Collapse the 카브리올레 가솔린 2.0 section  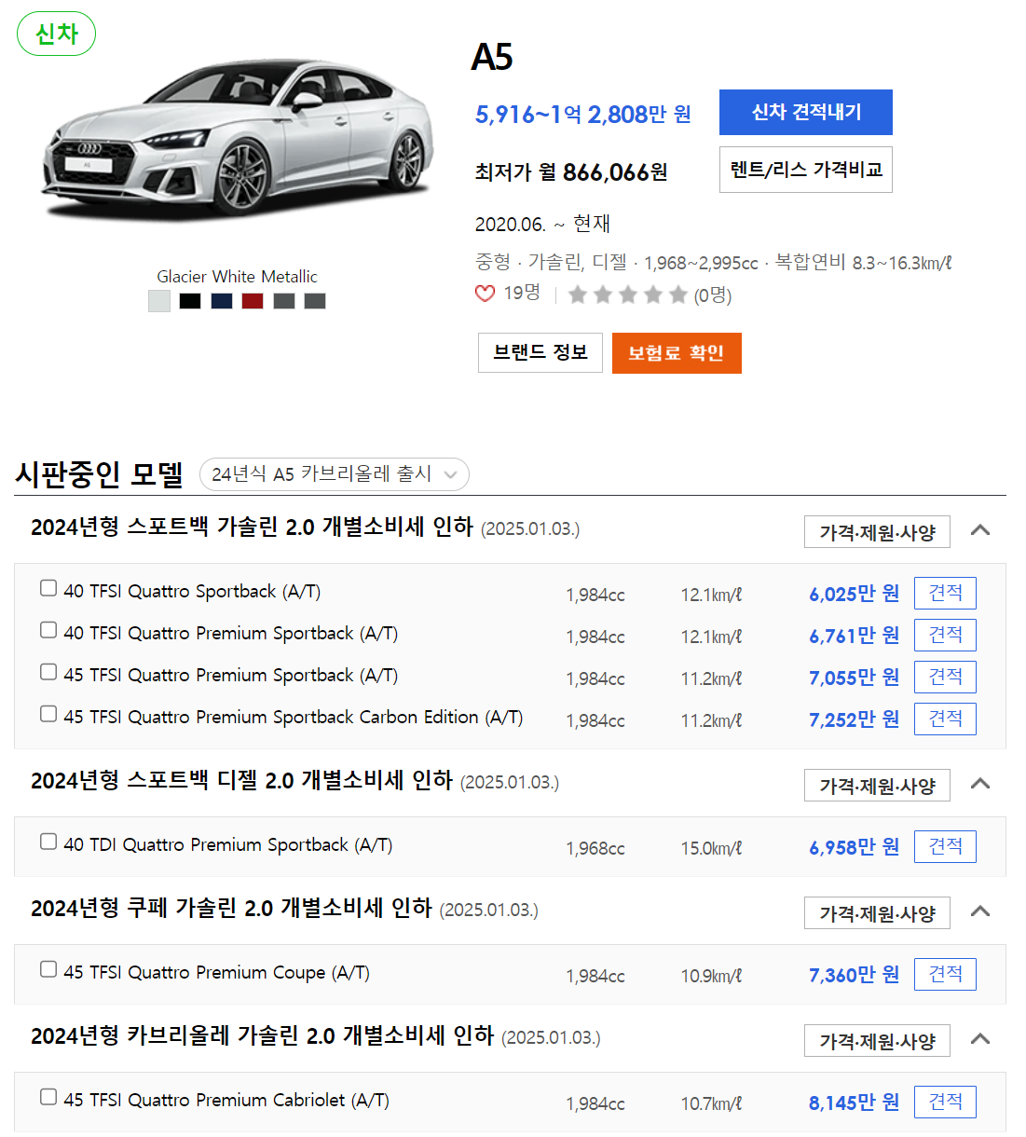979,1039
